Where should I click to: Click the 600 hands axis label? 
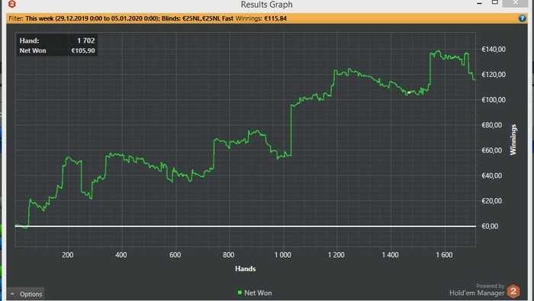[175, 255]
